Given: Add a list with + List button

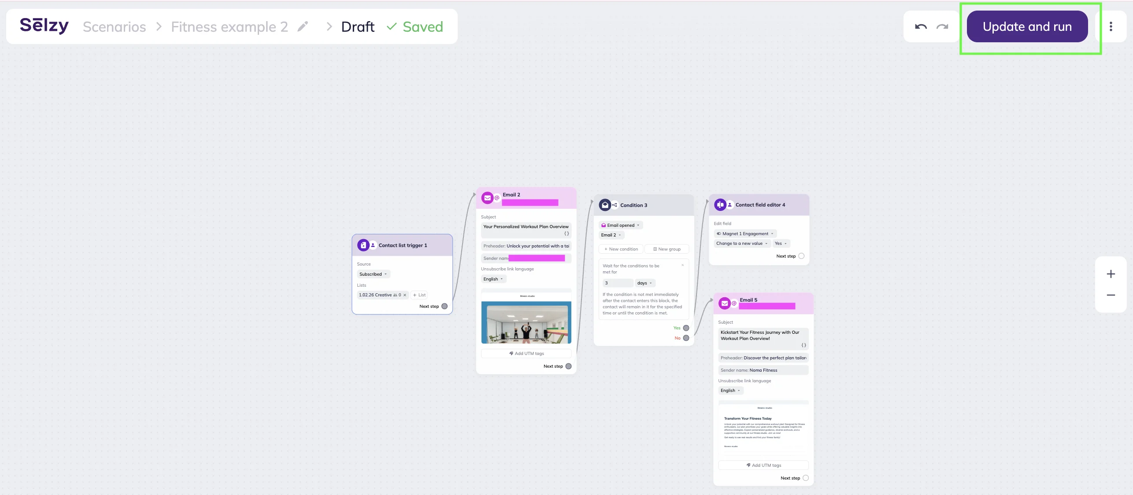Looking at the screenshot, I should pyautogui.click(x=419, y=295).
